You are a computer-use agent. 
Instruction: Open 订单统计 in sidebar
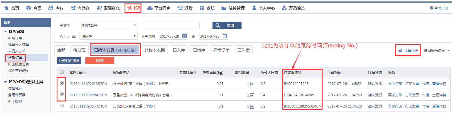15,88
